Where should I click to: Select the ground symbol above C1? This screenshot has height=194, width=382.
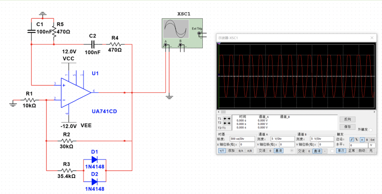(42, 14)
